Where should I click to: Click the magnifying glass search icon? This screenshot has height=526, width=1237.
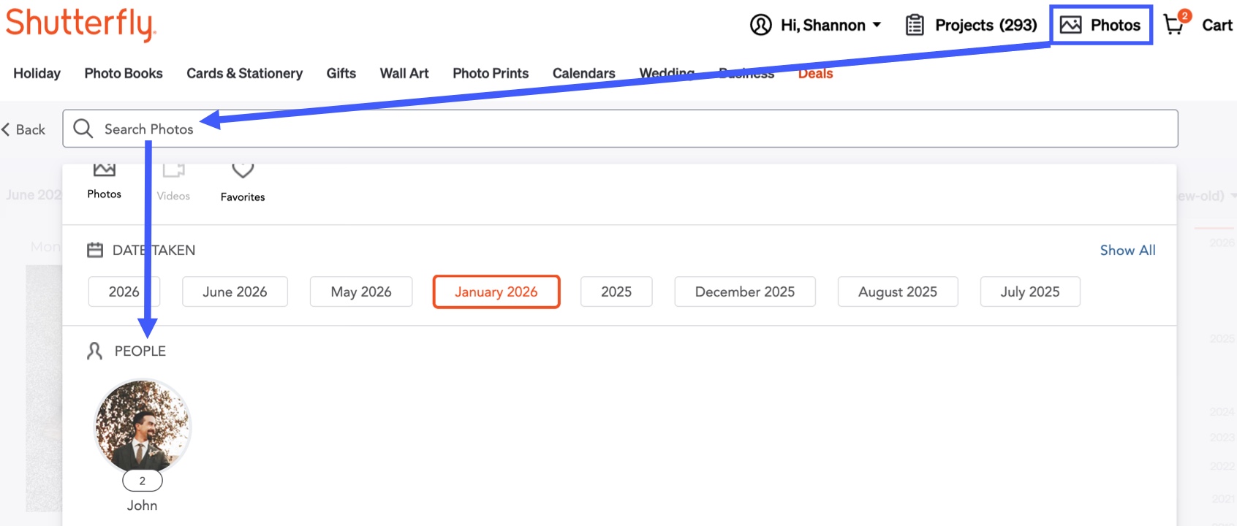click(83, 129)
